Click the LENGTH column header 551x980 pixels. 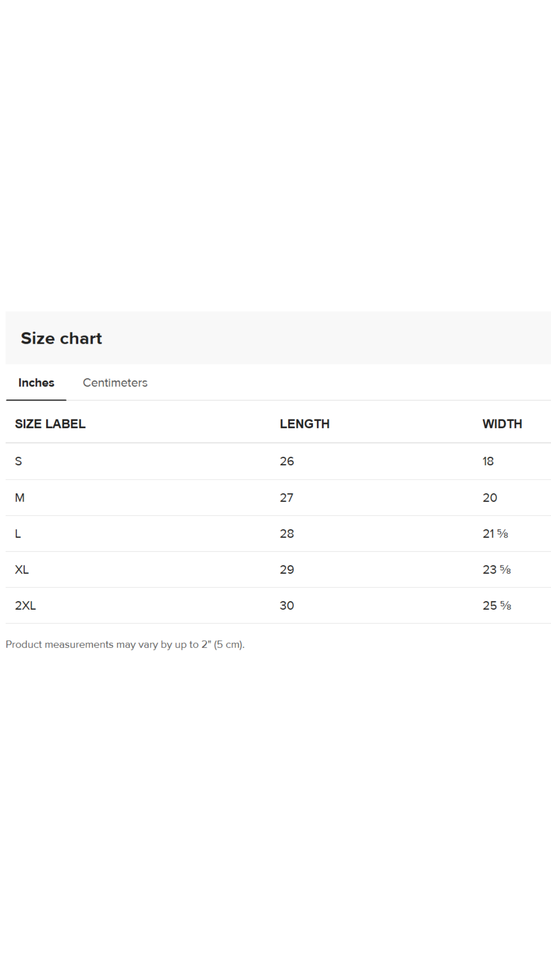[304, 424]
